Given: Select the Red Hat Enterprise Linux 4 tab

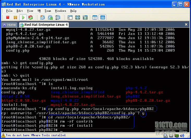Looking at the screenshot, I should 44,25.
